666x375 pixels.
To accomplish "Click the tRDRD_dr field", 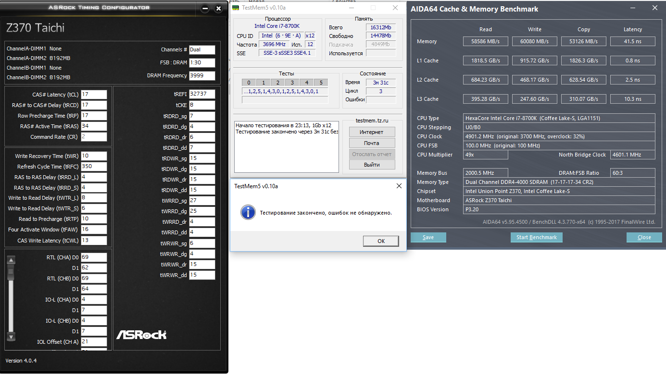I will 202,137.
